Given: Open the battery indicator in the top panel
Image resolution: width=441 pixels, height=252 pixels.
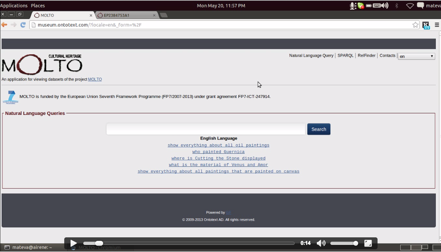Looking at the screenshot, I should tap(369, 6).
